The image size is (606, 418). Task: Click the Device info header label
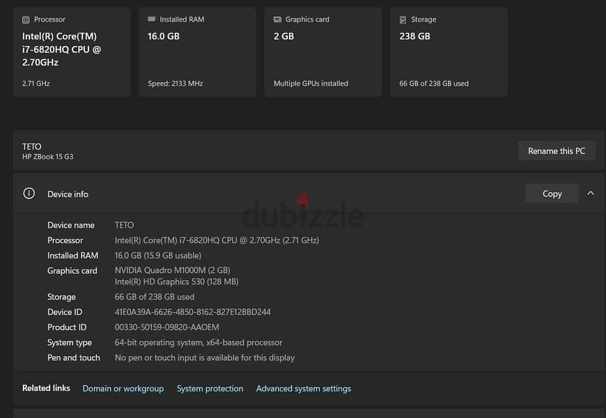tap(68, 194)
